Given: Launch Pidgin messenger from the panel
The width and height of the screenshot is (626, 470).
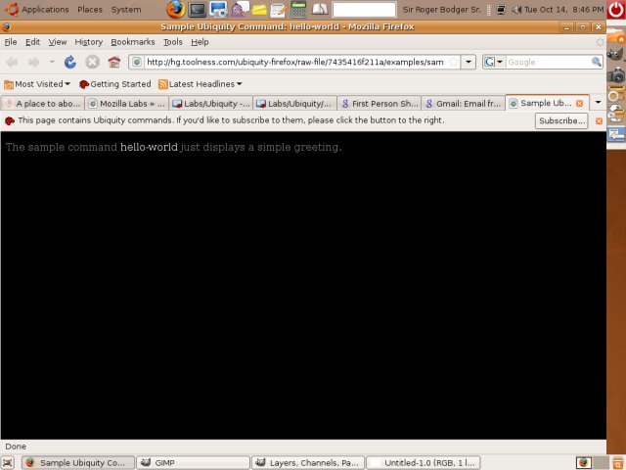Looking at the screenshot, I should 240,9.
